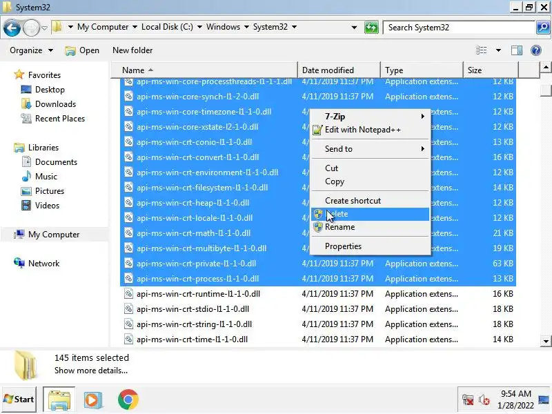Open the Send to submenu
The image size is (552, 414).
click(x=370, y=149)
